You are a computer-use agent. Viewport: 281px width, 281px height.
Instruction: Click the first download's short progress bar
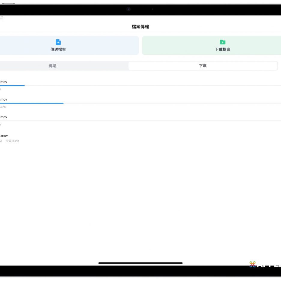12,86
